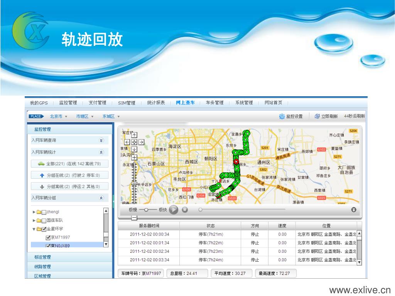Click 国信车队 folder icon
Screen dimensions: 395x296
click(39, 220)
